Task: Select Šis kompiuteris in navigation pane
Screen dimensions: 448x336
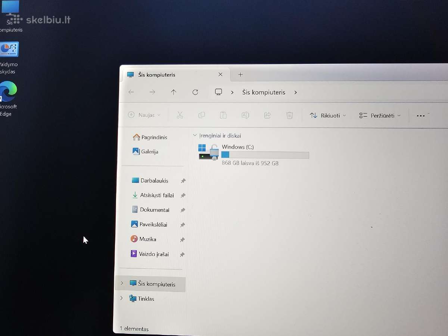Action: point(151,284)
